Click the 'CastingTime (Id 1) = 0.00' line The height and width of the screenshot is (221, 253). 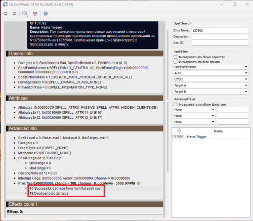[x=37, y=173]
